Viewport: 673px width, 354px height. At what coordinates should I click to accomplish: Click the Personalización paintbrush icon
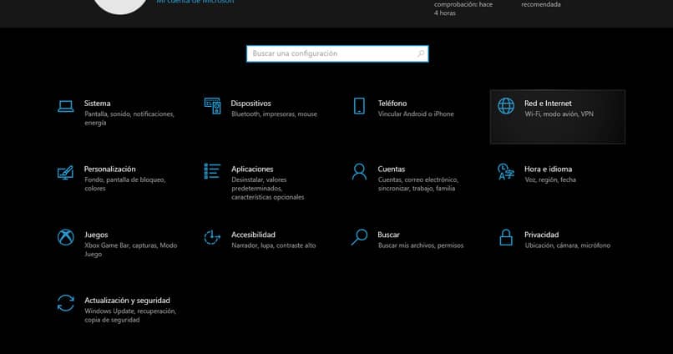pyautogui.click(x=65, y=172)
